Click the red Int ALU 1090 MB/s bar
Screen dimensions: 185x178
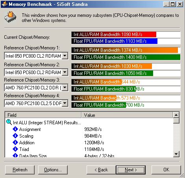114,35
